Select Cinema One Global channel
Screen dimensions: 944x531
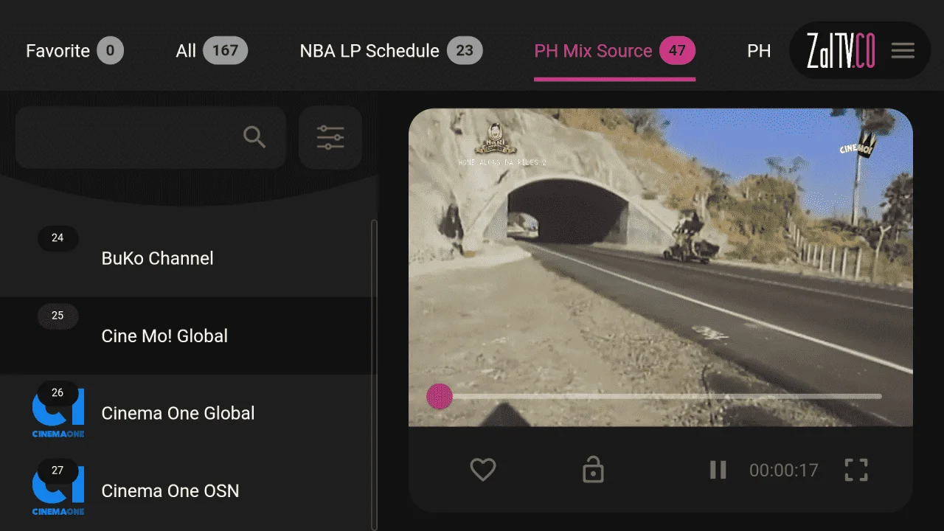pyautogui.click(x=188, y=413)
